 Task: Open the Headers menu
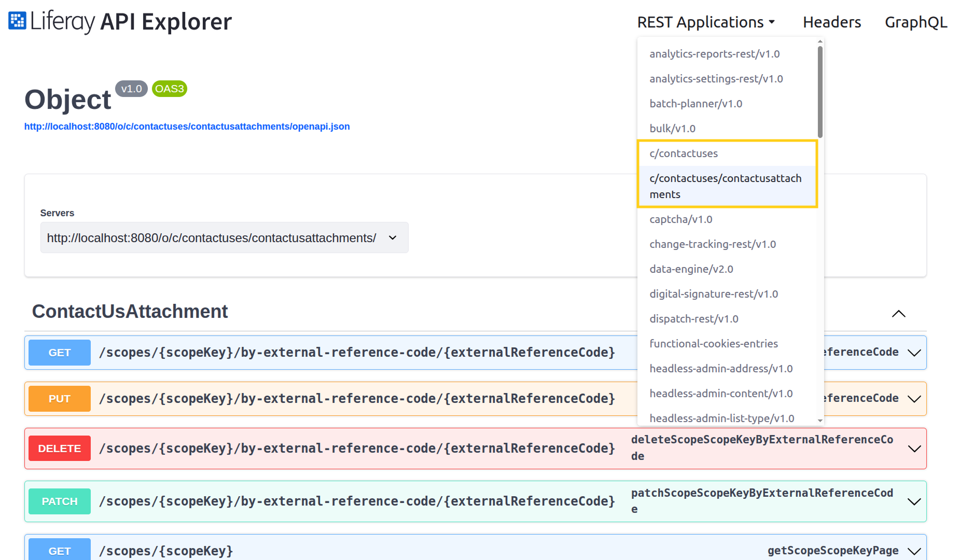pyautogui.click(x=832, y=22)
